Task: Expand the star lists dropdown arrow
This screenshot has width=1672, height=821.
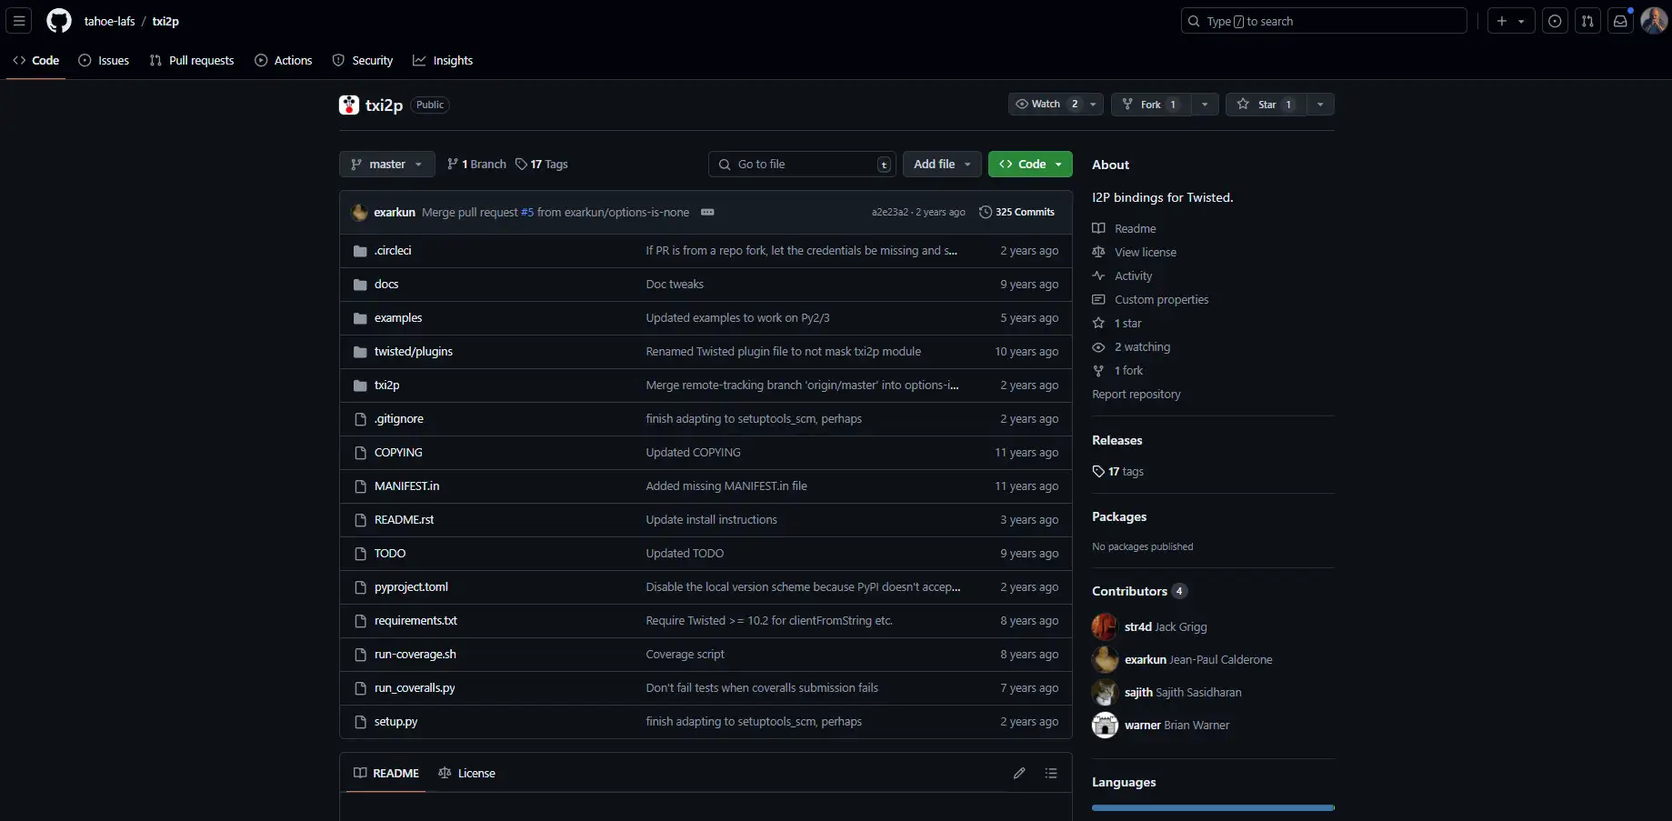Action: 1320,105
